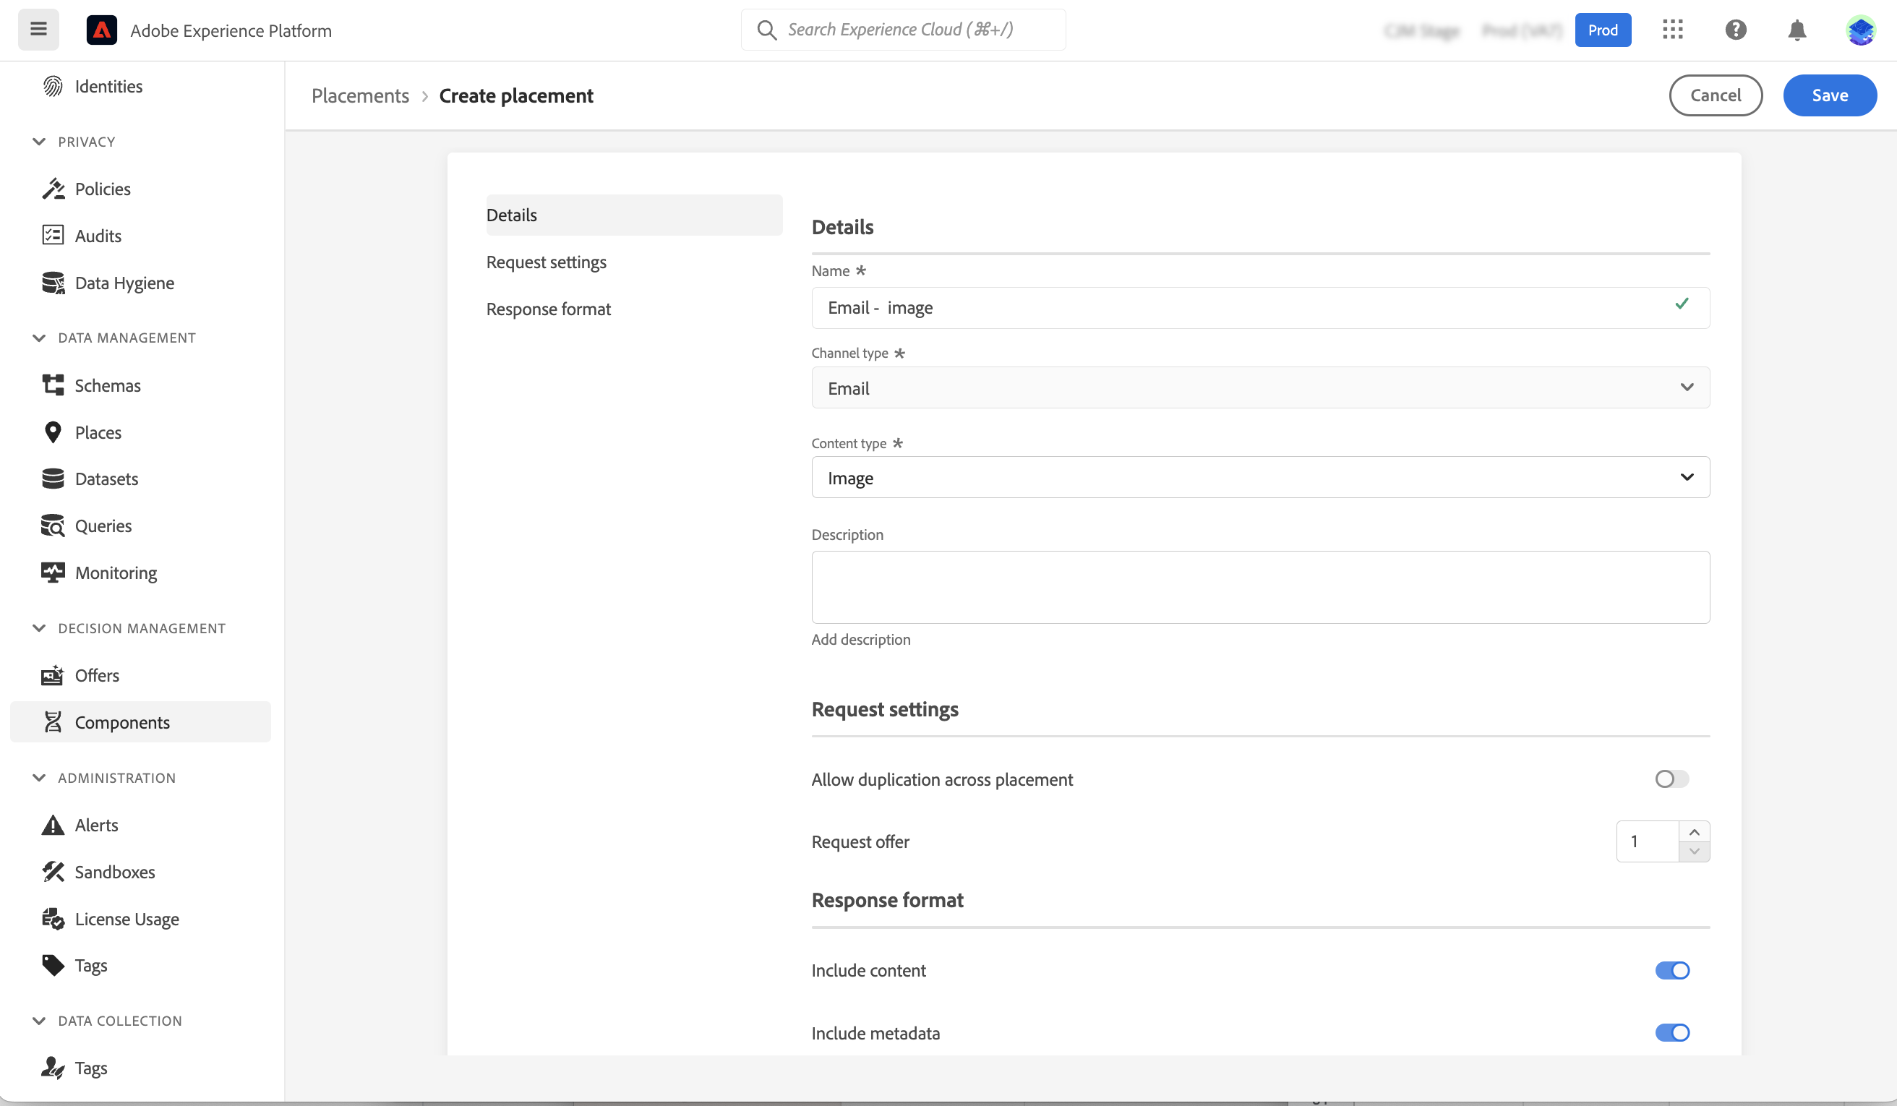Open Data Hygiene from sidebar

124,283
